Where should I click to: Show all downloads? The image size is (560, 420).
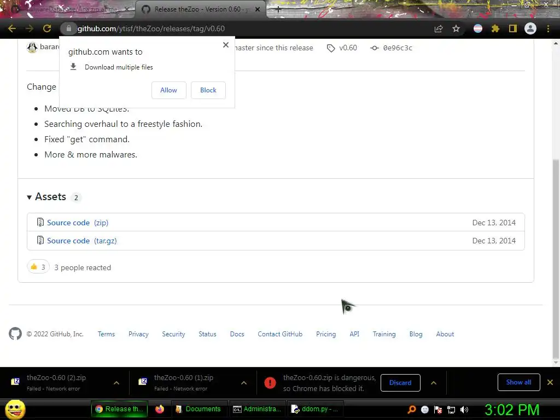(518, 382)
